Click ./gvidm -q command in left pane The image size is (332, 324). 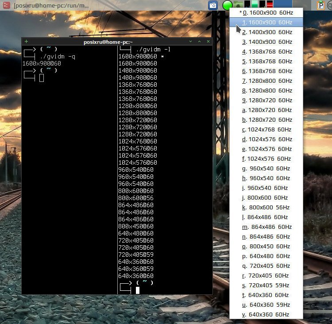point(58,57)
